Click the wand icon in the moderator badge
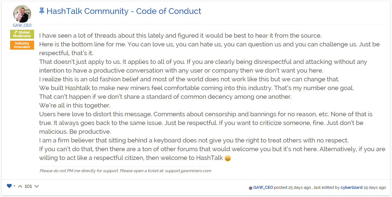Viewport: 392px width, 197px height. (16, 32)
